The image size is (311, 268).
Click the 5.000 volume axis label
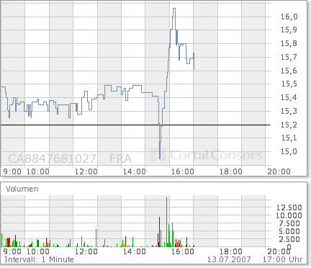click(x=289, y=231)
